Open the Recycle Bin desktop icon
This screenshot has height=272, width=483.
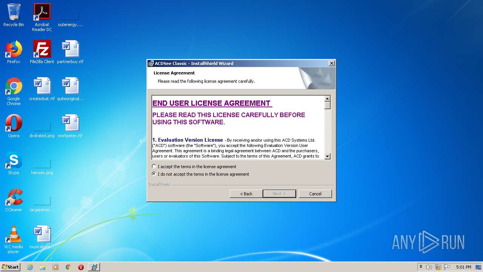click(x=14, y=15)
